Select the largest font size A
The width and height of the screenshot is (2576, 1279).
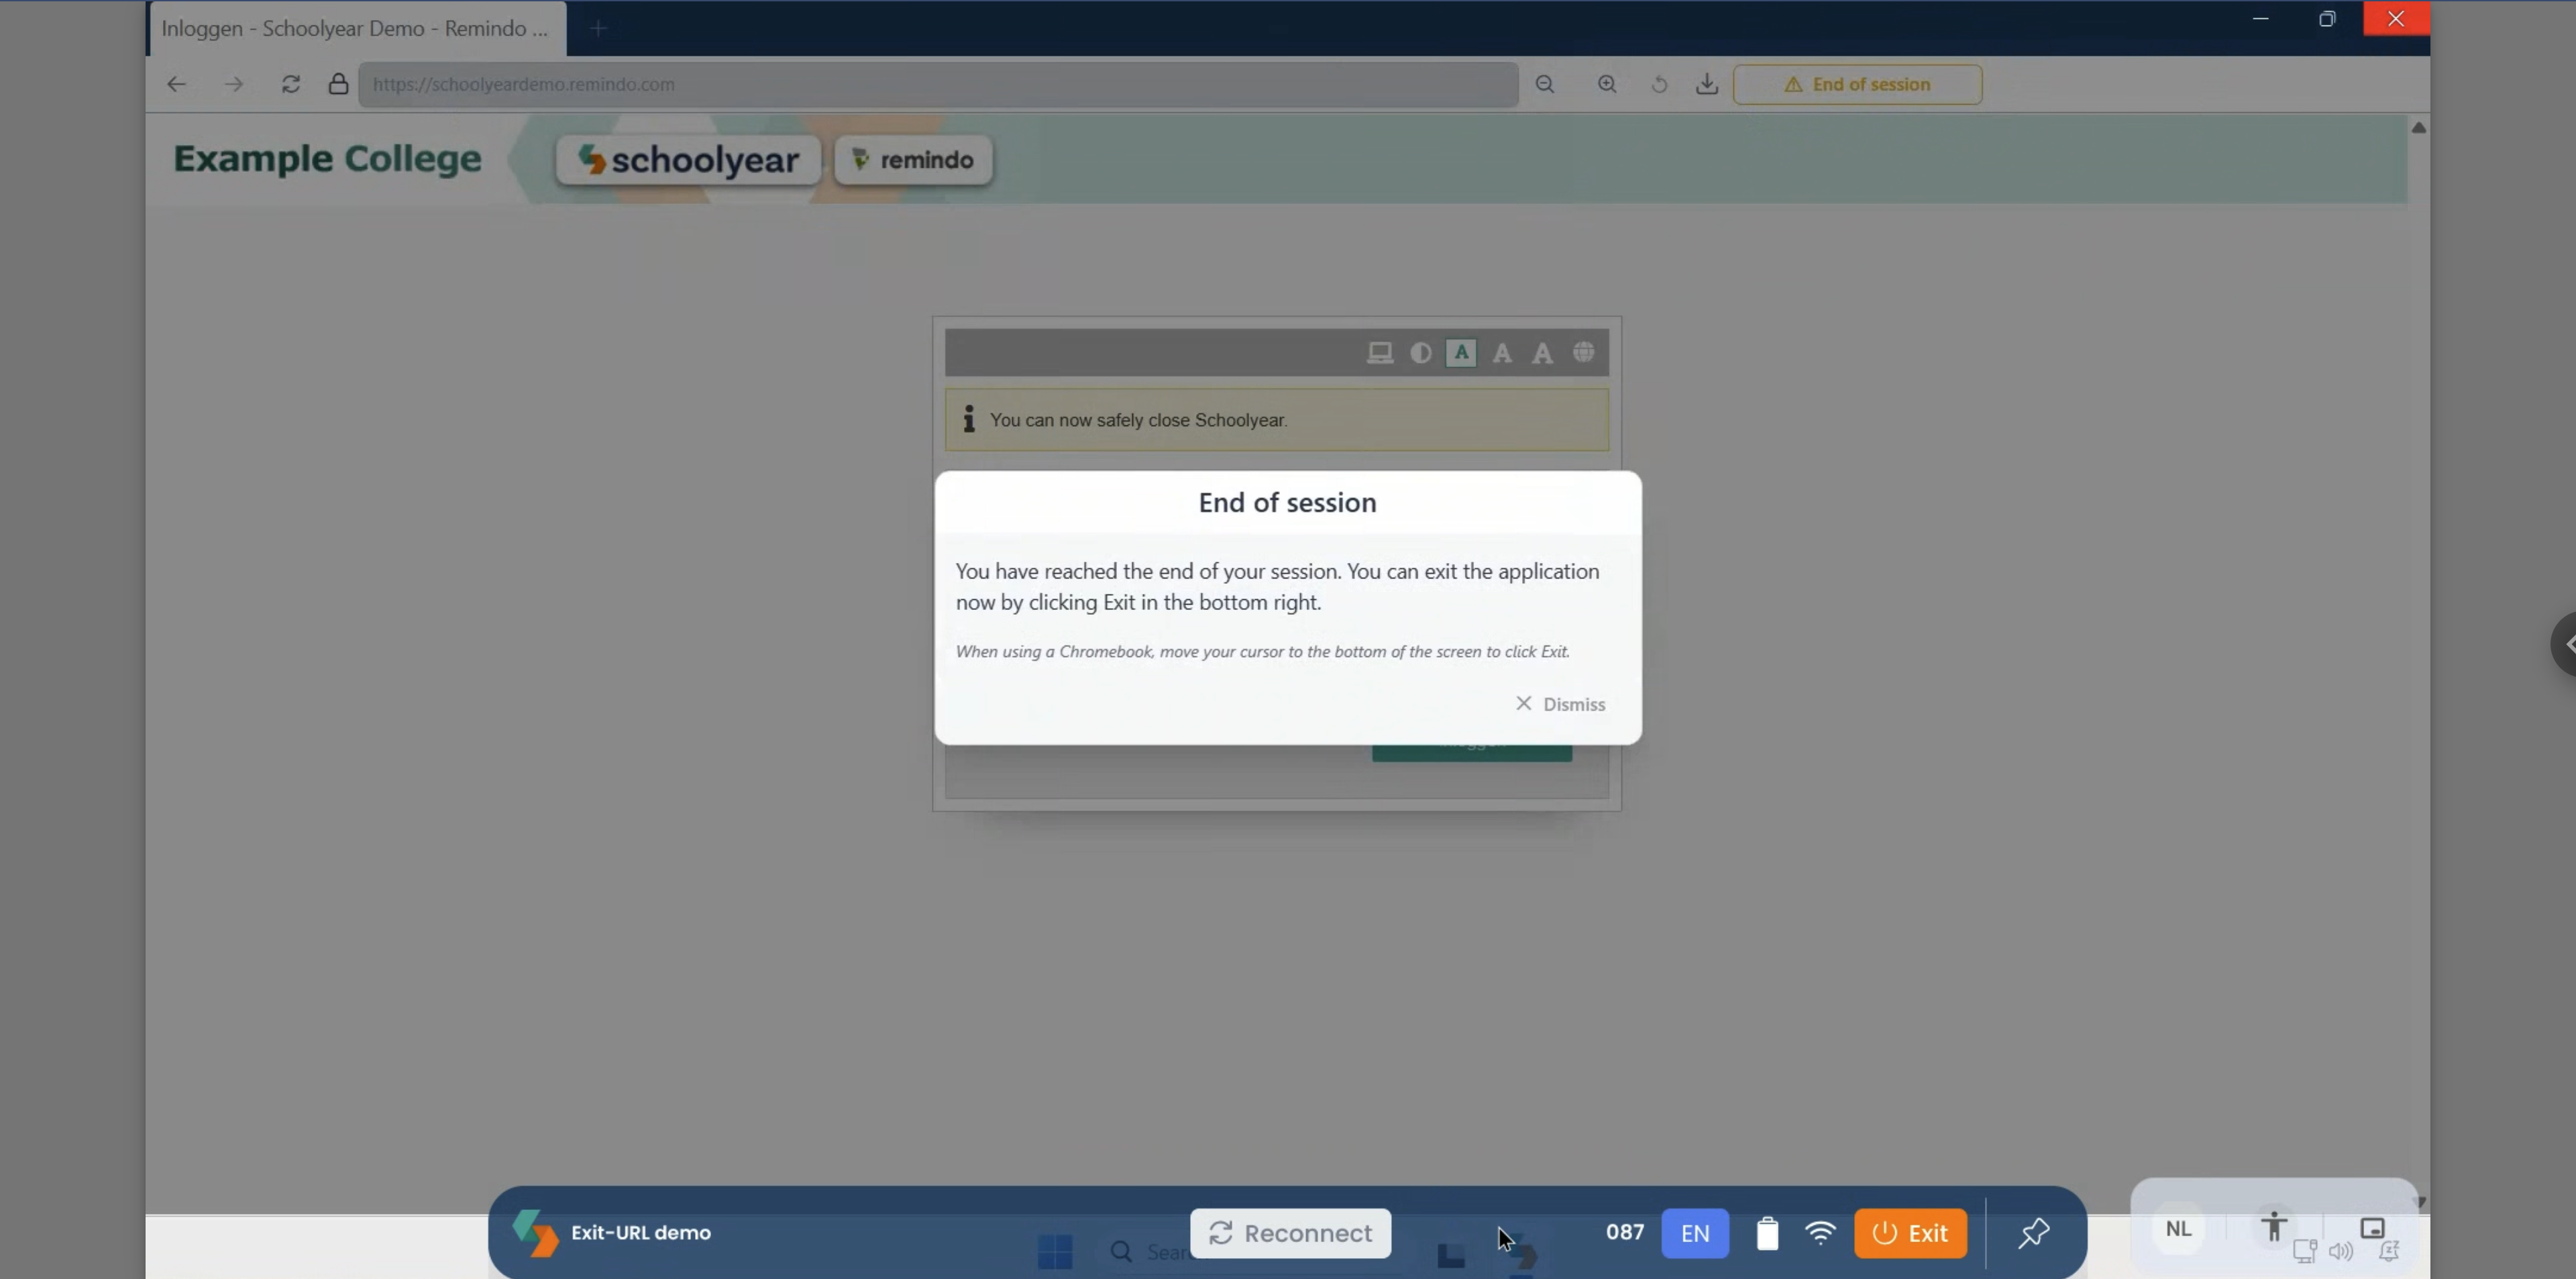point(1542,352)
